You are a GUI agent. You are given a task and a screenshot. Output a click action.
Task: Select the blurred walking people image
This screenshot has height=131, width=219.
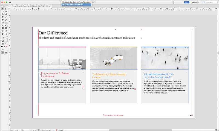click(165, 58)
